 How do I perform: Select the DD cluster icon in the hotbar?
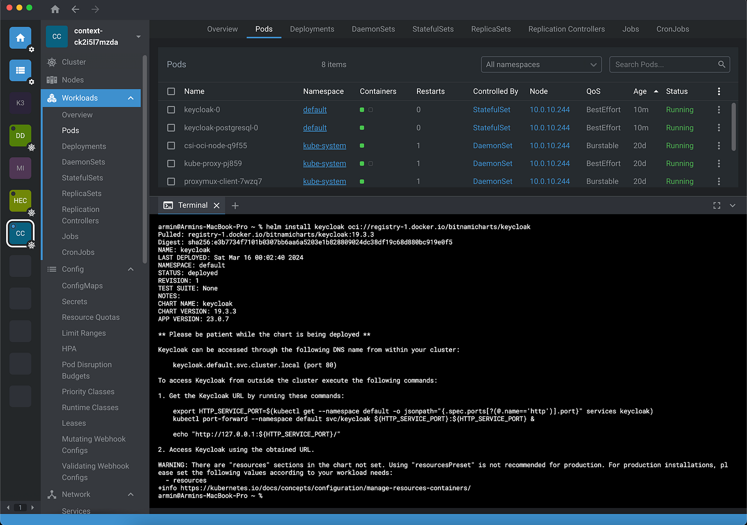pyautogui.click(x=20, y=135)
